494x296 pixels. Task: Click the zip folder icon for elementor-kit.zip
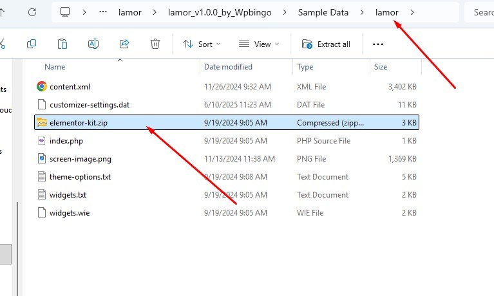42,122
